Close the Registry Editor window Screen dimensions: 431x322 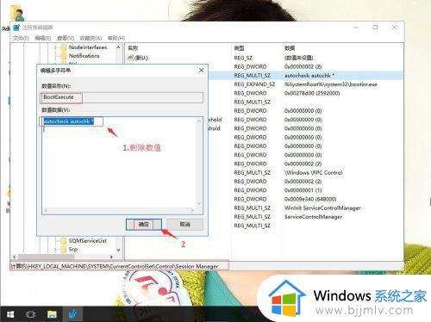click(395, 28)
